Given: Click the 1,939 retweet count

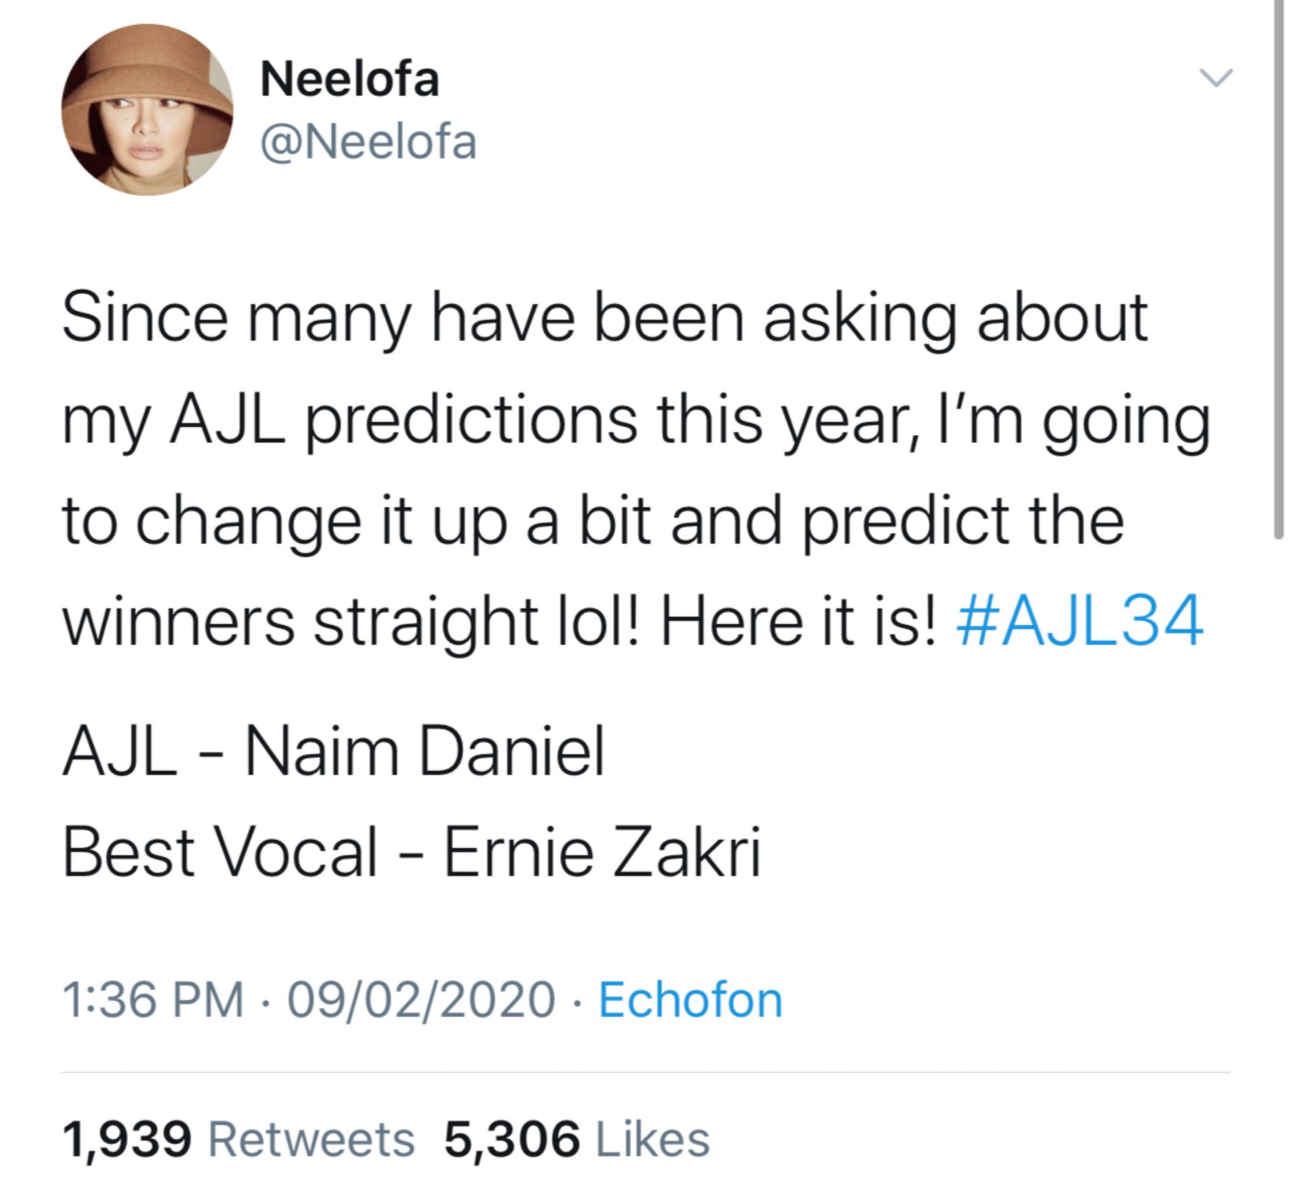Looking at the screenshot, I should click(127, 1139).
